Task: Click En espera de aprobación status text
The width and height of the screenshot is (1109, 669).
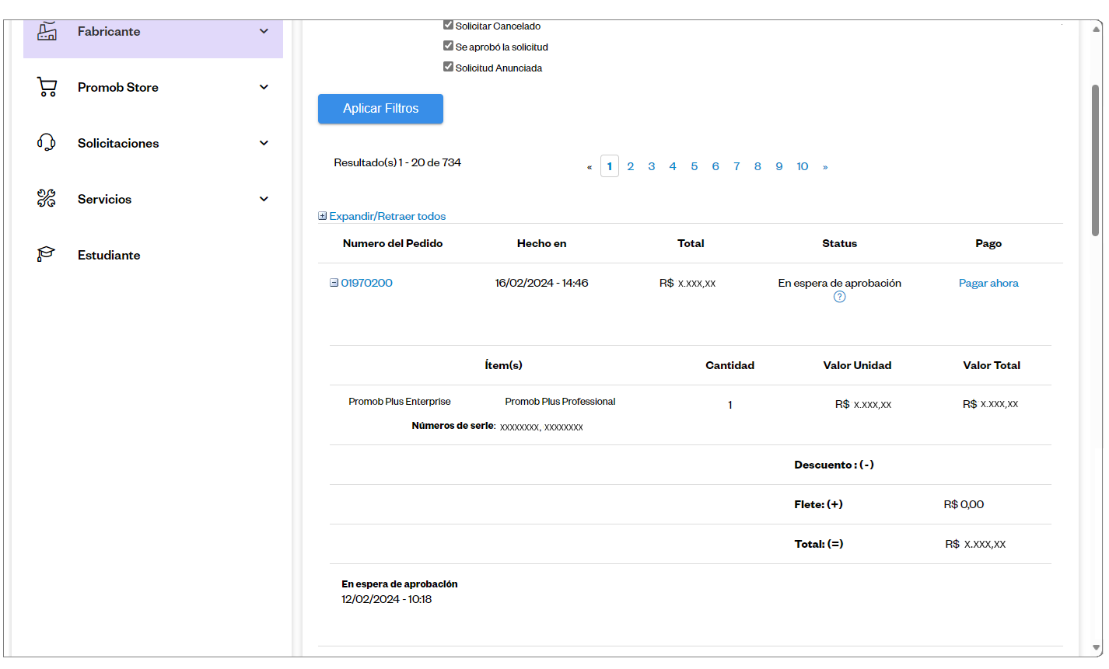Action: (x=839, y=283)
